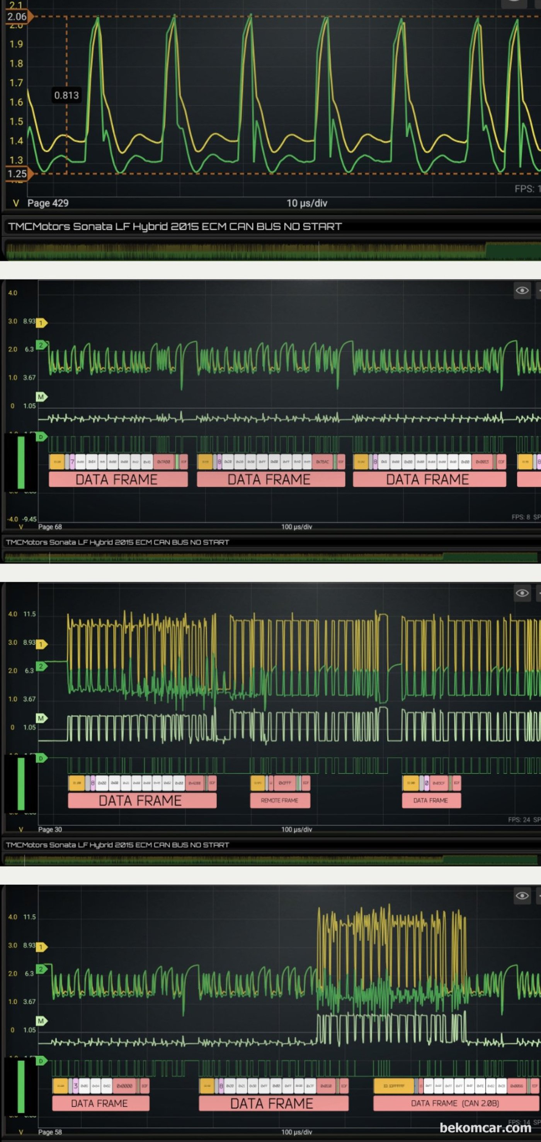This screenshot has width=541, height=1142.
Task: Click the overview waveform strip of Page 68 capture
Action: [271, 557]
